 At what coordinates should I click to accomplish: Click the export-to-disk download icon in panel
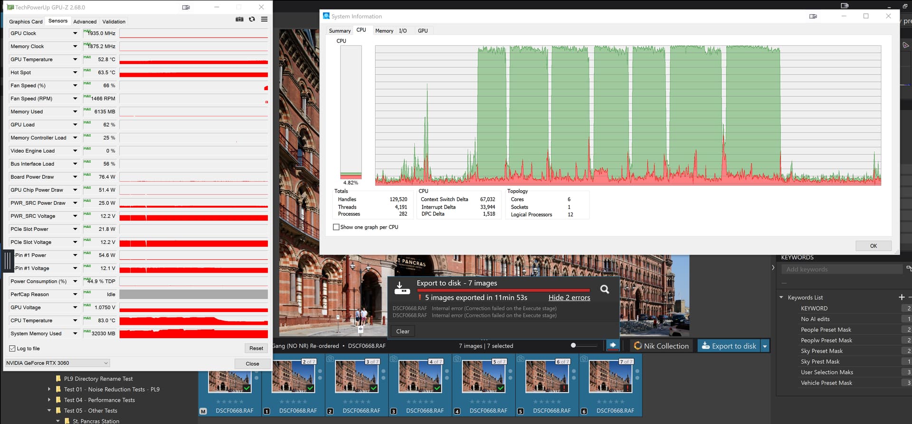click(x=401, y=288)
